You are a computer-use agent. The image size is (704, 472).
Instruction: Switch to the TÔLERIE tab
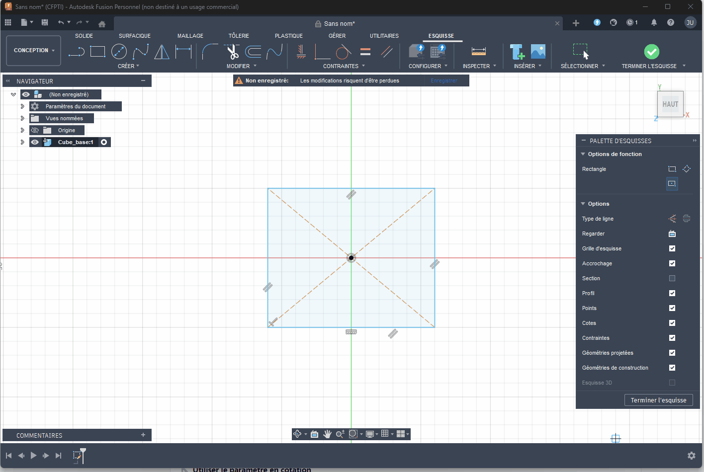click(239, 35)
